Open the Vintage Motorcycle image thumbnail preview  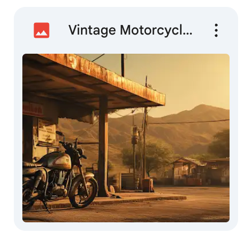126,138
